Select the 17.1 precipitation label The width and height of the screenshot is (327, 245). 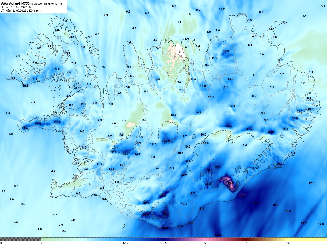pos(300,111)
